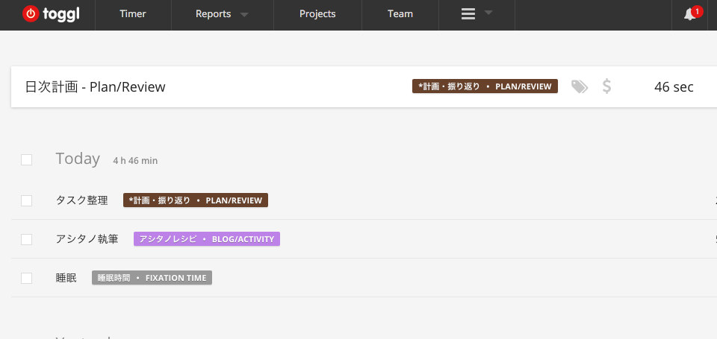The width and height of the screenshot is (717, 339).
Task: Check the box for タスク整理 entry
Action: (x=27, y=200)
